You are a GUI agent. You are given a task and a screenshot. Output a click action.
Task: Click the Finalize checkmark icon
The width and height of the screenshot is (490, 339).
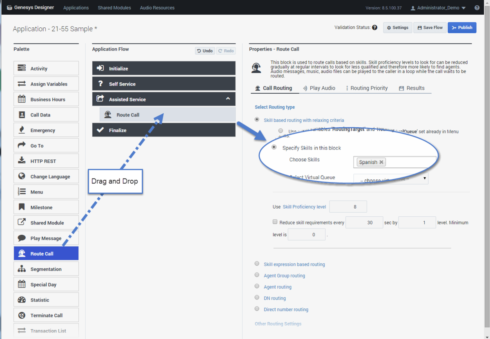pyautogui.click(x=100, y=130)
